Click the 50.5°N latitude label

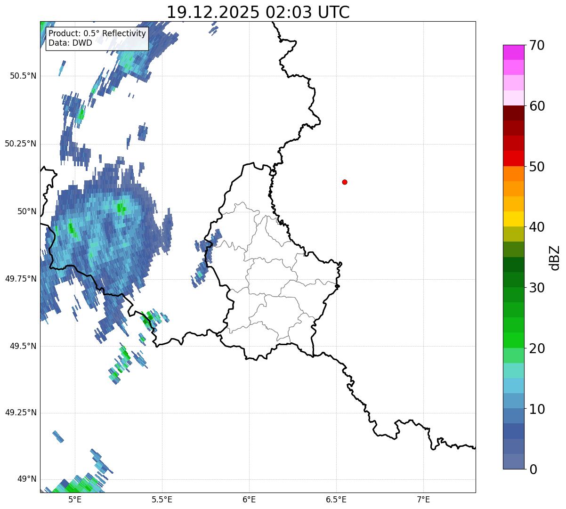point(23,76)
